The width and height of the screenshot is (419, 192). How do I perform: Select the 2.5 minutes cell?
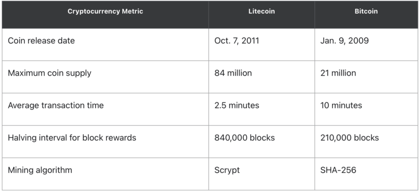237,105
